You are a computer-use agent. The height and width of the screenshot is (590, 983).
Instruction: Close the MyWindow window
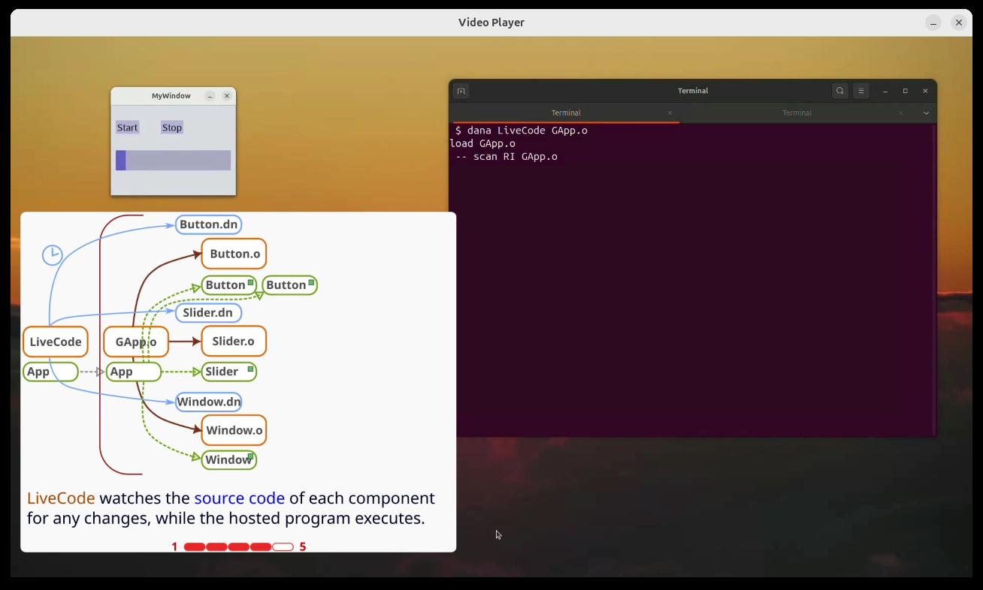click(227, 96)
